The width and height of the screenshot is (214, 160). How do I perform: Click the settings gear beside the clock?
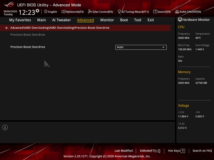tap(37, 11)
